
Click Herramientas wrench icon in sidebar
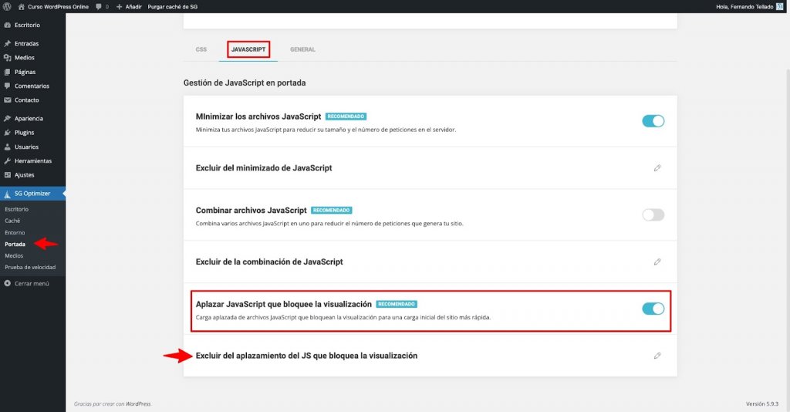pyautogui.click(x=7, y=161)
